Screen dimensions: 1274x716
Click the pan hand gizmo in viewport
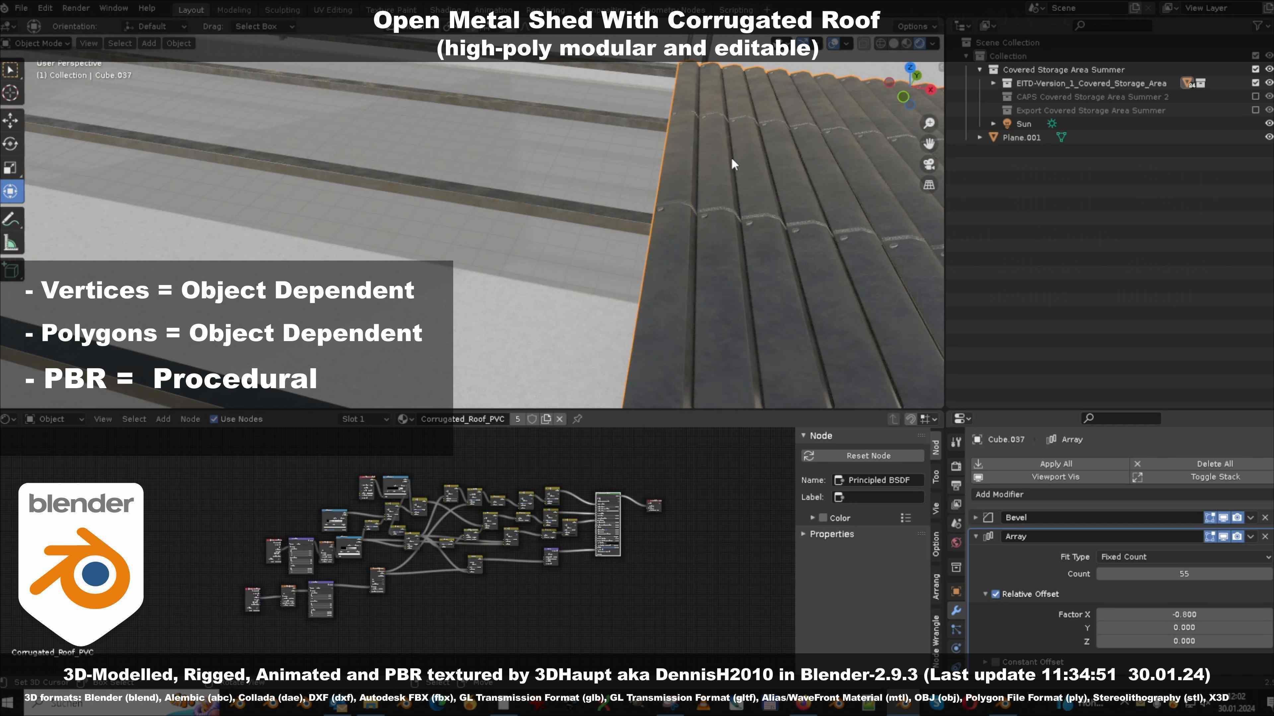(x=929, y=144)
